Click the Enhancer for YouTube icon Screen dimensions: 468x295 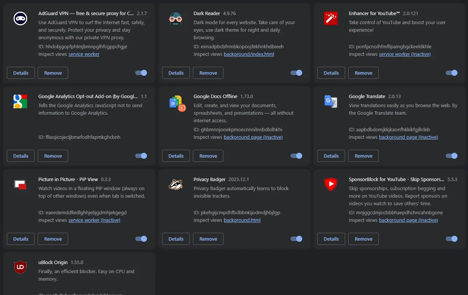331,18
